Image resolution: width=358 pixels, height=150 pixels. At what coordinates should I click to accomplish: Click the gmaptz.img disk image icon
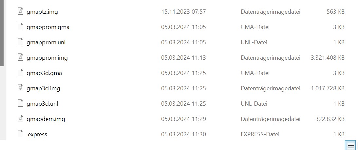coord(21,11)
